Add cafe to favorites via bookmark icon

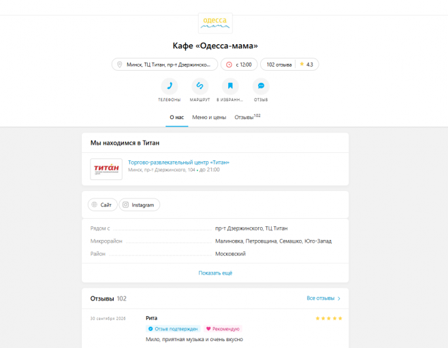230,86
